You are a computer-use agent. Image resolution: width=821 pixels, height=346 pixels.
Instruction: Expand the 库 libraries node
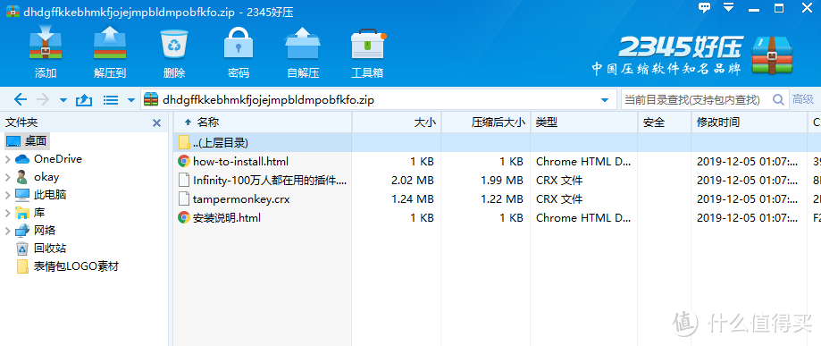pyautogui.click(x=7, y=213)
